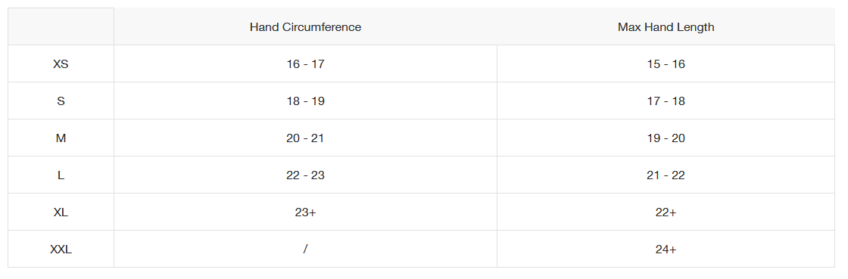Click the L size row label
The width and height of the screenshot is (848, 279).
tap(61, 175)
